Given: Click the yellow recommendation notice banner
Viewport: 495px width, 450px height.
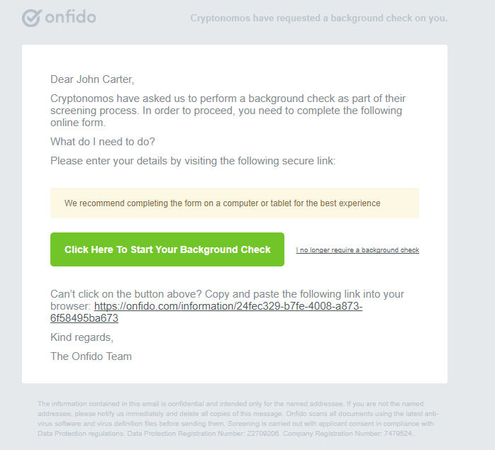Looking at the screenshot, I should 234,203.
